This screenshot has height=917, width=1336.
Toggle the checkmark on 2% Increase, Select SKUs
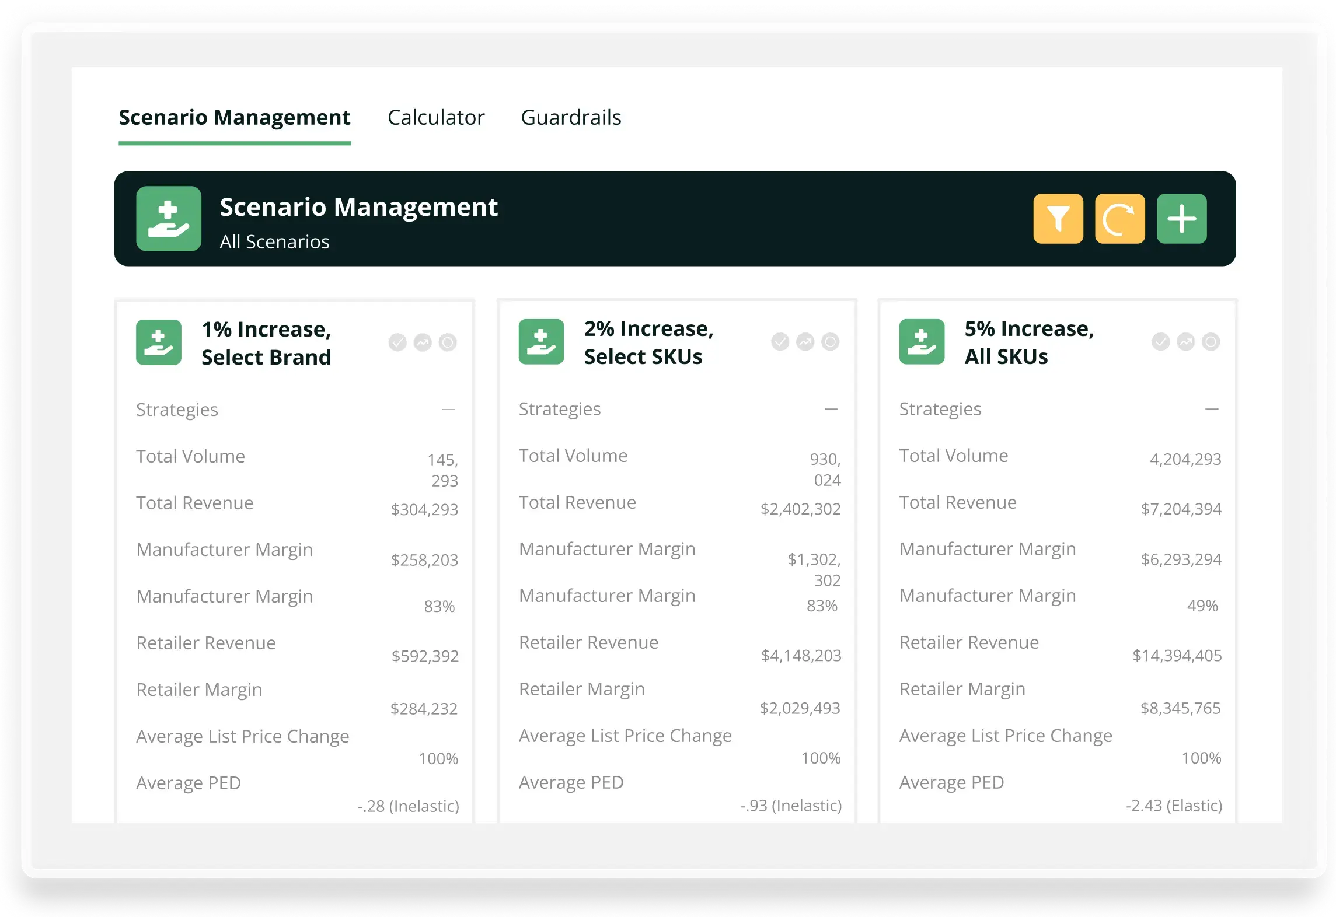click(780, 343)
